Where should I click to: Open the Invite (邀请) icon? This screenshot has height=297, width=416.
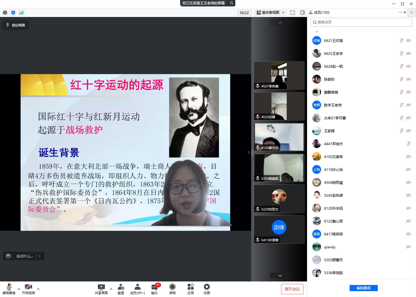tap(121, 288)
